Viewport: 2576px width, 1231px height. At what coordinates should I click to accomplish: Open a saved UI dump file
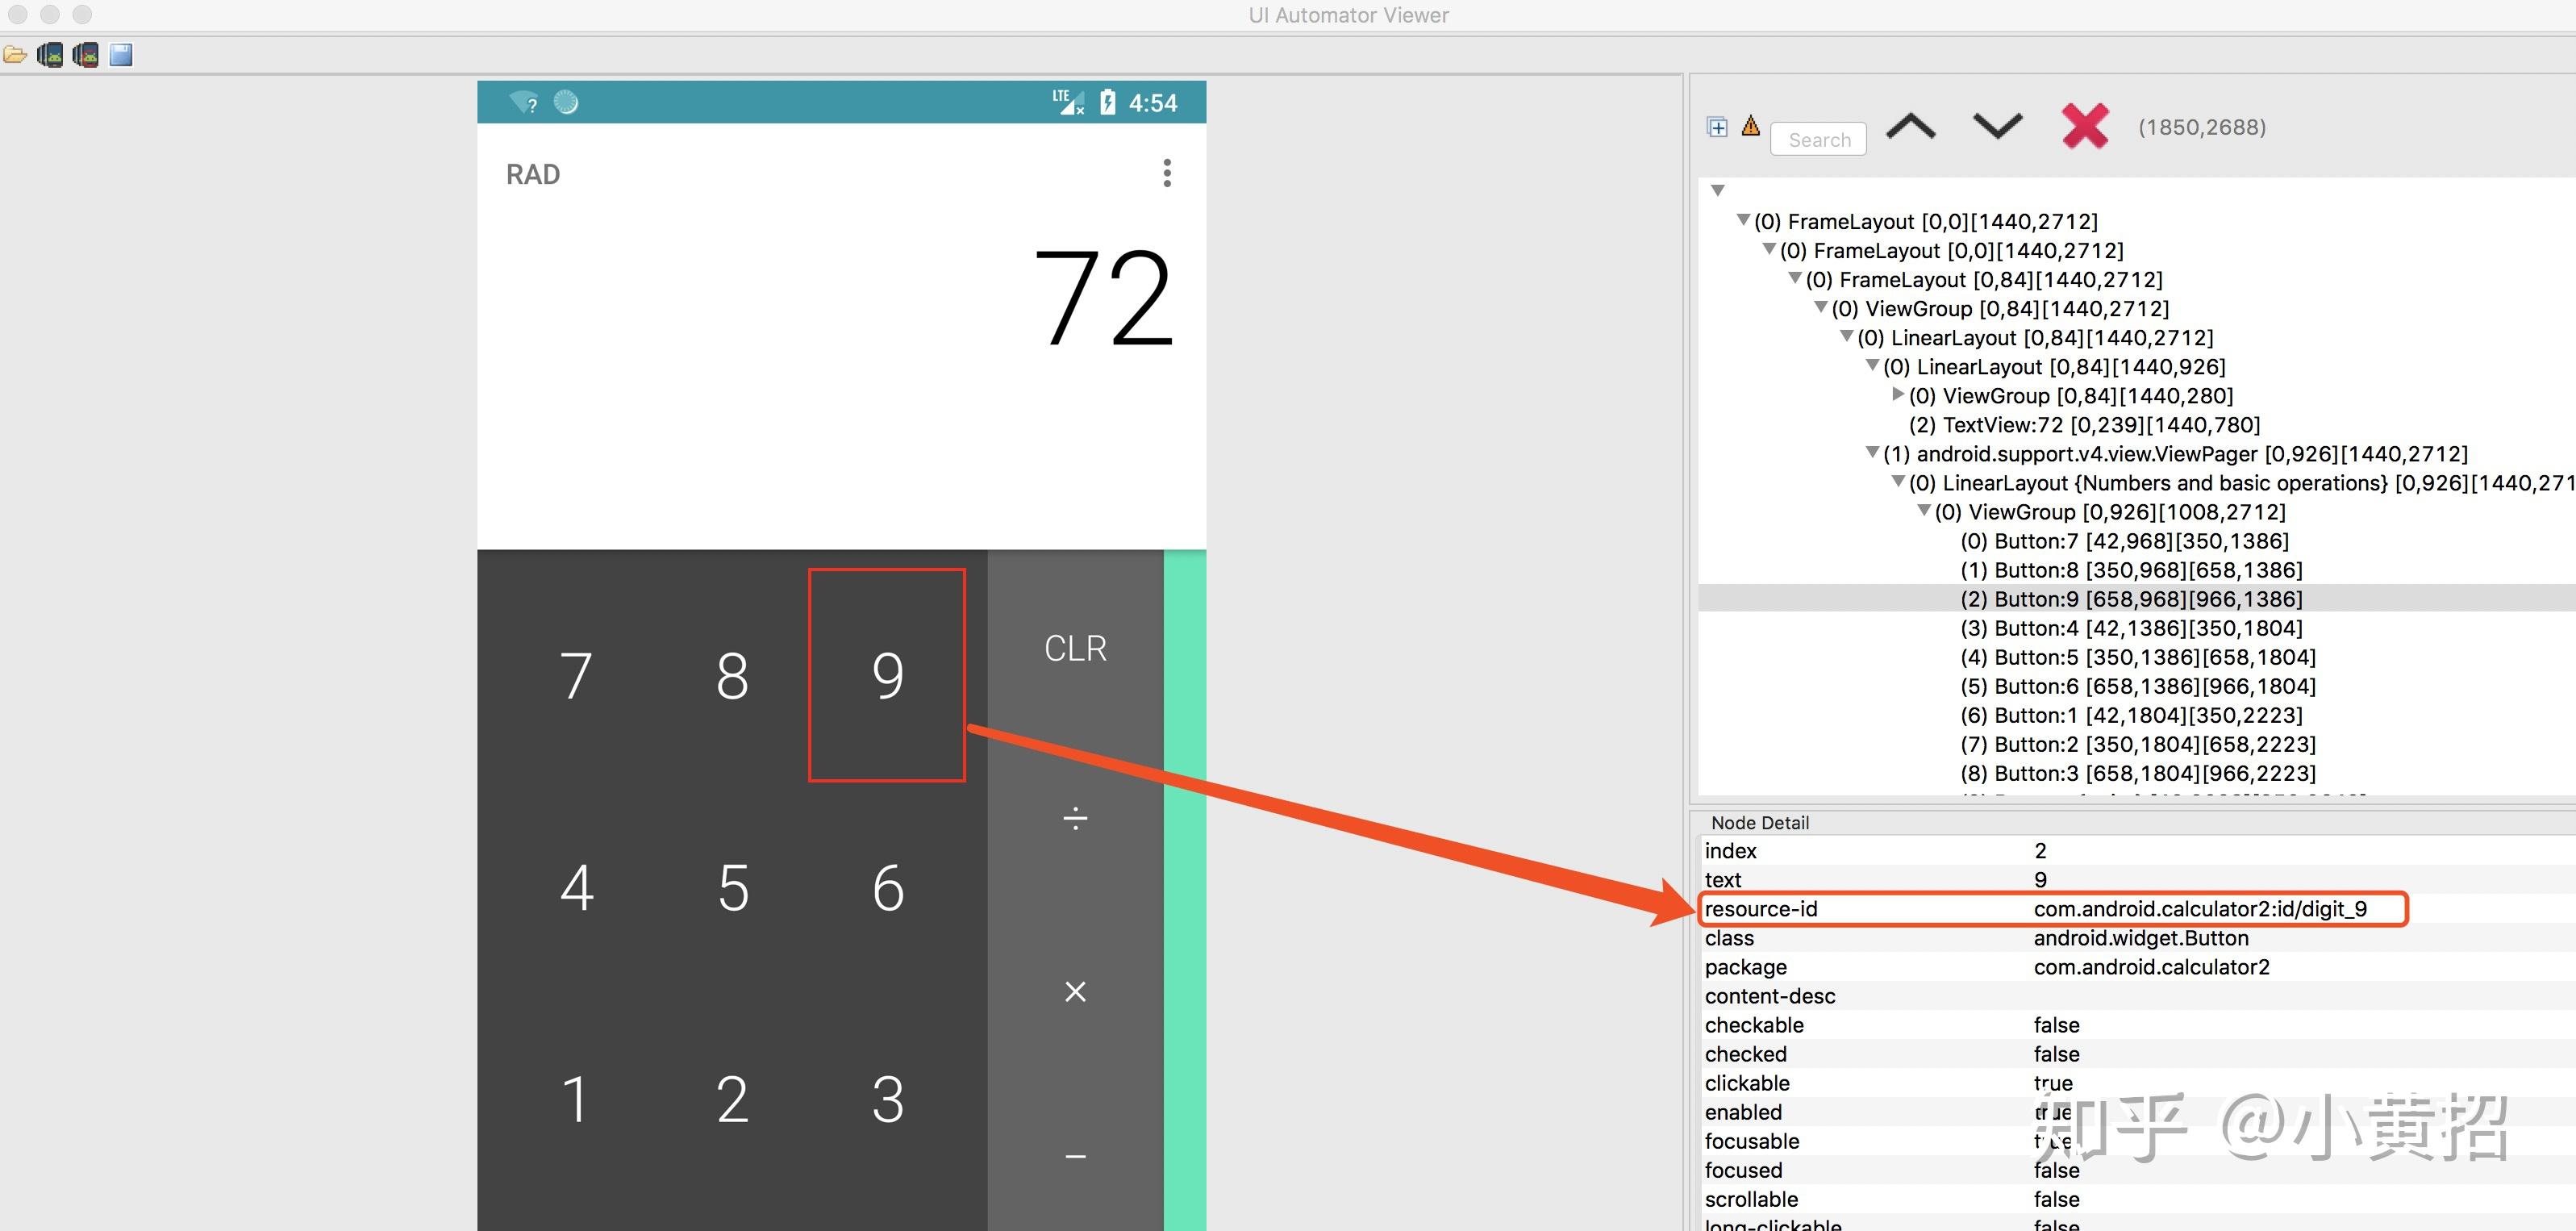click(16, 55)
